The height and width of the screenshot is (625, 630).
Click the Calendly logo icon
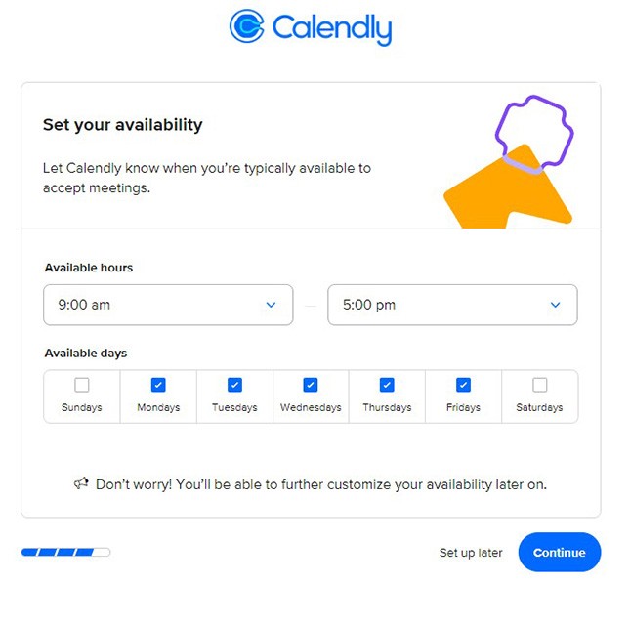(246, 26)
